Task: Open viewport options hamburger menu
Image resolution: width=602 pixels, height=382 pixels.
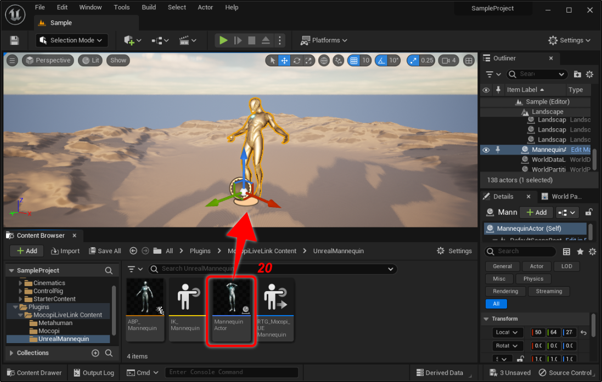Action: pyautogui.click(x=12, y=60)
